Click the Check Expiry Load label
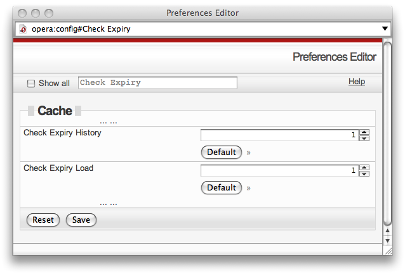 (58, 168)
